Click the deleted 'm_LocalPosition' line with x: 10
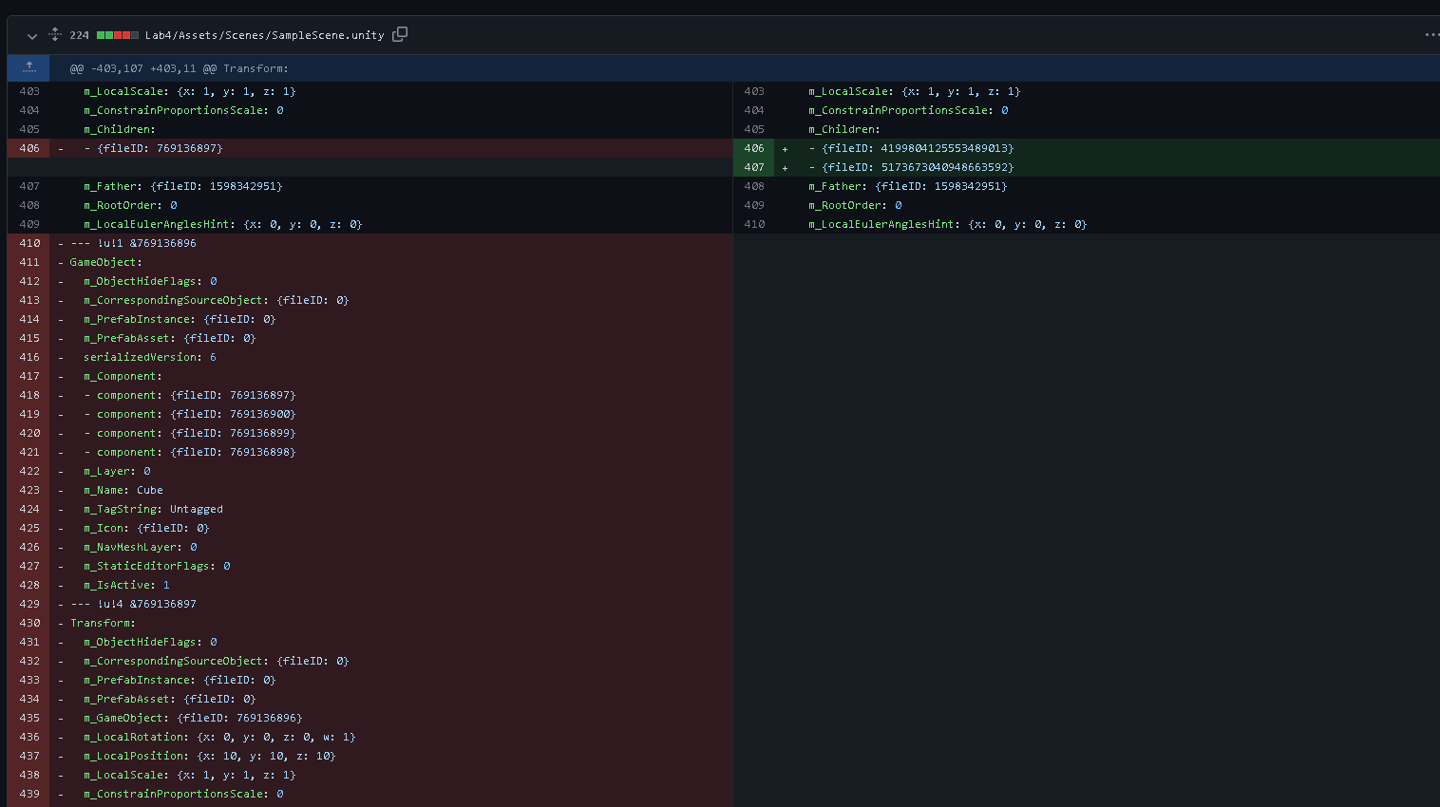Image resolution: width=1440 pixels, height=807 pixels. pos(209,756)
